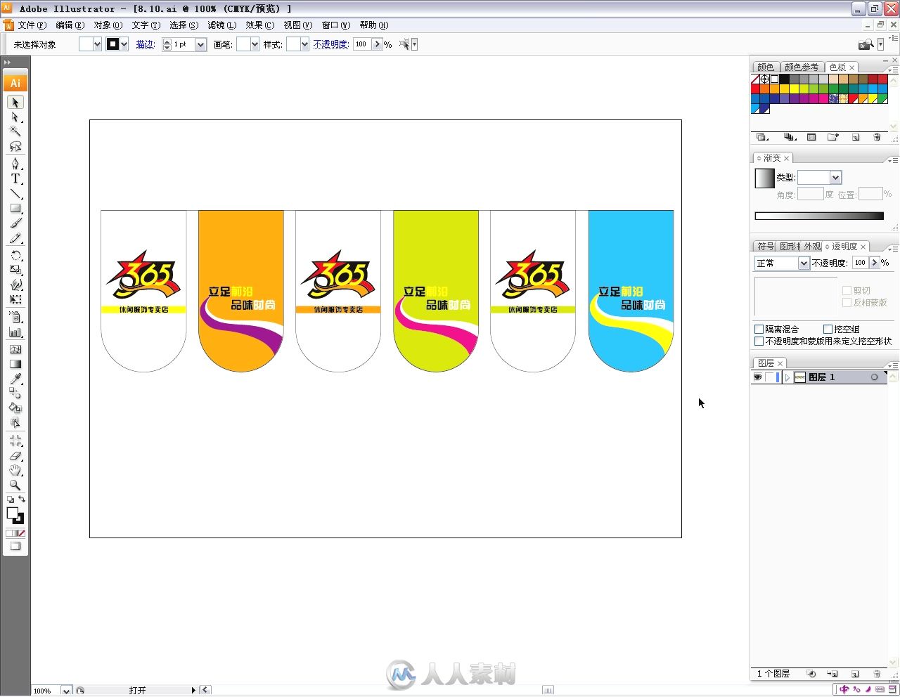Check the 挖空组 checkbox
900x697 pixels.
[x=828, y=329]
